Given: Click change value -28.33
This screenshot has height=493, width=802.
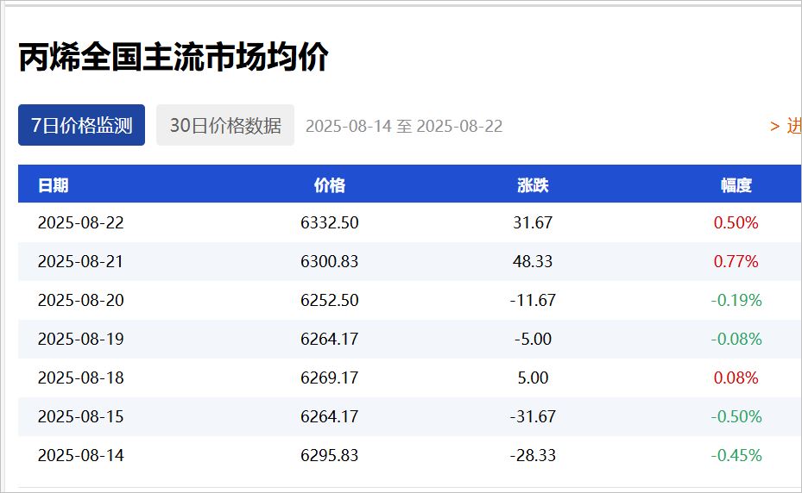Looking at the screenshot, I should tap(533, 456).
